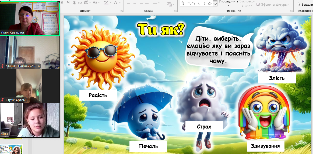The height and width of the screenshot is (154, 313).
Task: Align text left
Action: [x=129, y=2]
